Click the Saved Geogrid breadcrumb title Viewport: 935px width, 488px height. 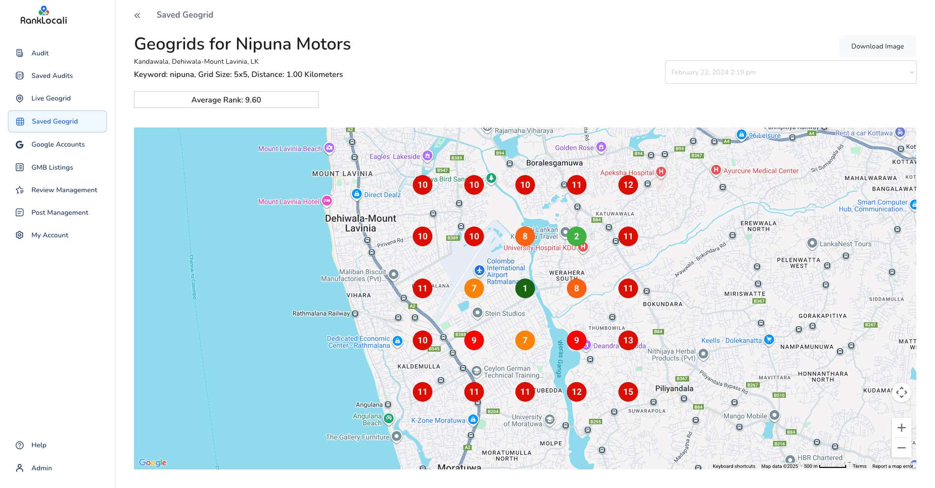(x=185, y=15)
